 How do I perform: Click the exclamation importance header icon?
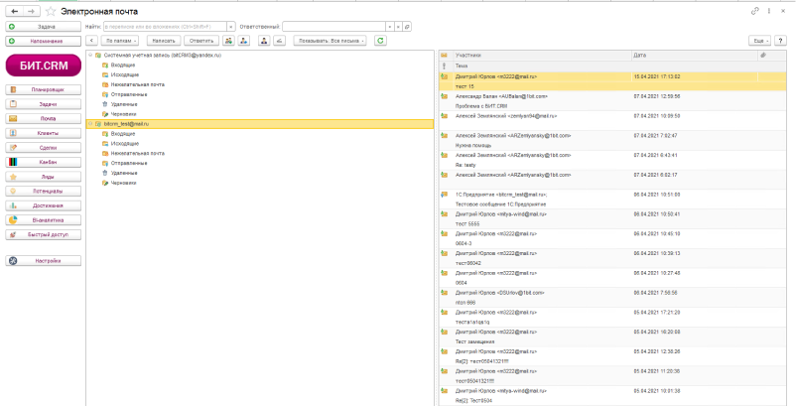pos(445,66)
